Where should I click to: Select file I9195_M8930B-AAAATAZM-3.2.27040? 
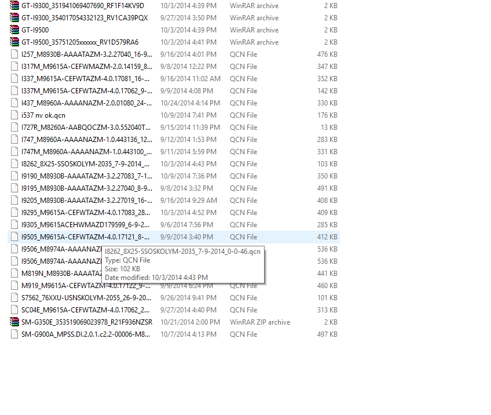[x=87, y=188]
